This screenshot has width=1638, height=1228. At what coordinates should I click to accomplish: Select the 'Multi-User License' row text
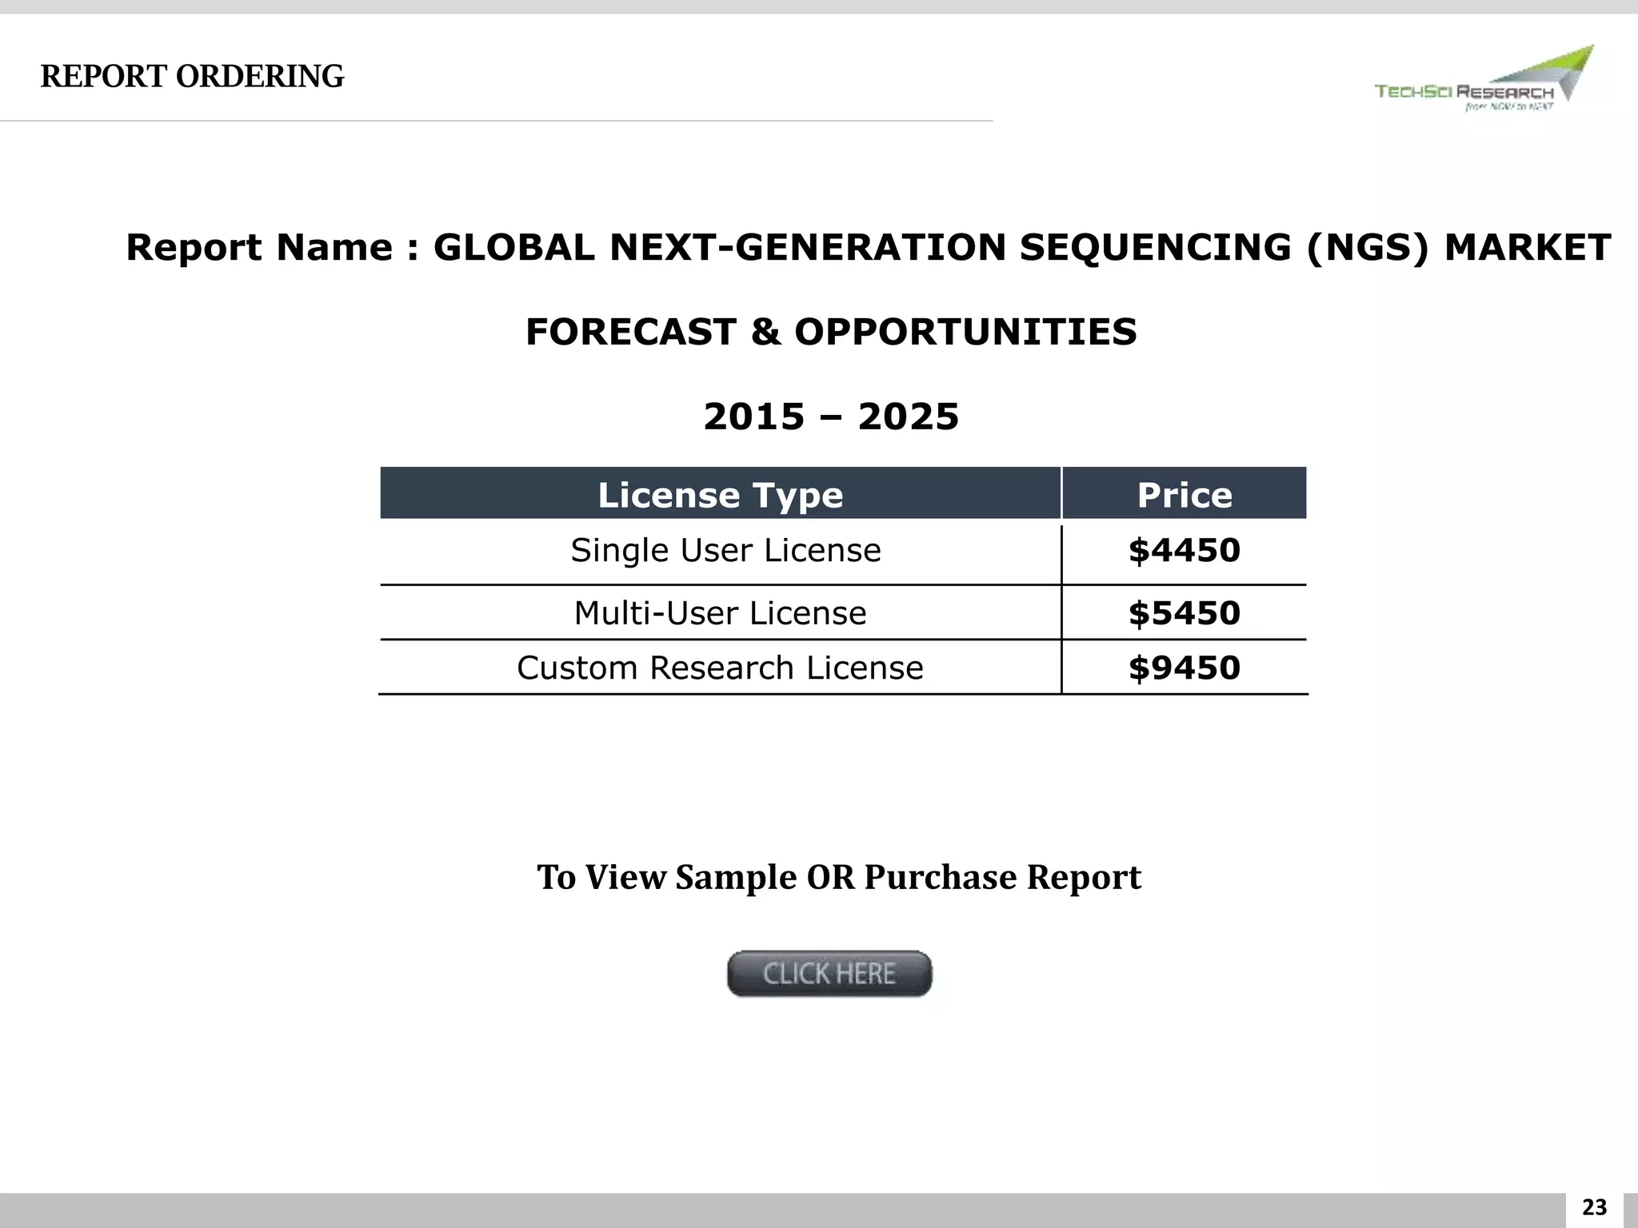pos(720,613)
